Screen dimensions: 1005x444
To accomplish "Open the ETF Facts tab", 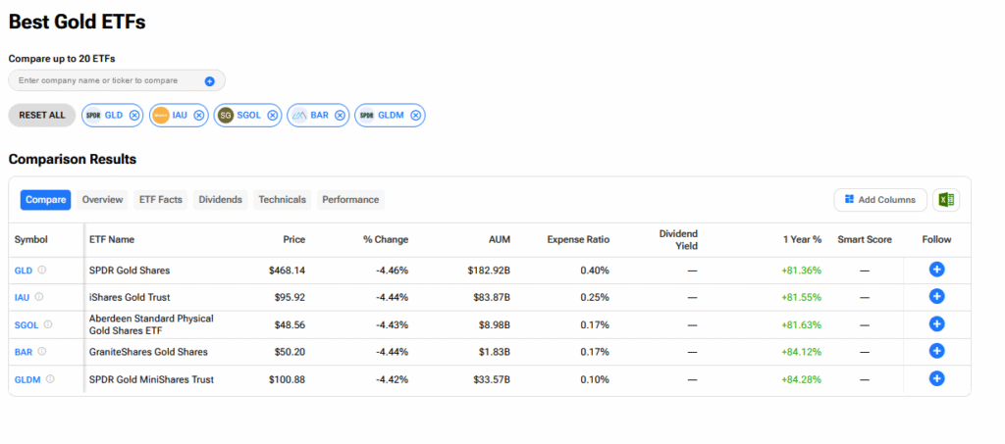I will pyautogui.click(x=160, y=200).
